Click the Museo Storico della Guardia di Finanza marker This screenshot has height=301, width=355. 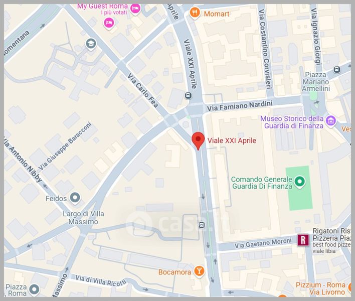(x=330, y=121)
